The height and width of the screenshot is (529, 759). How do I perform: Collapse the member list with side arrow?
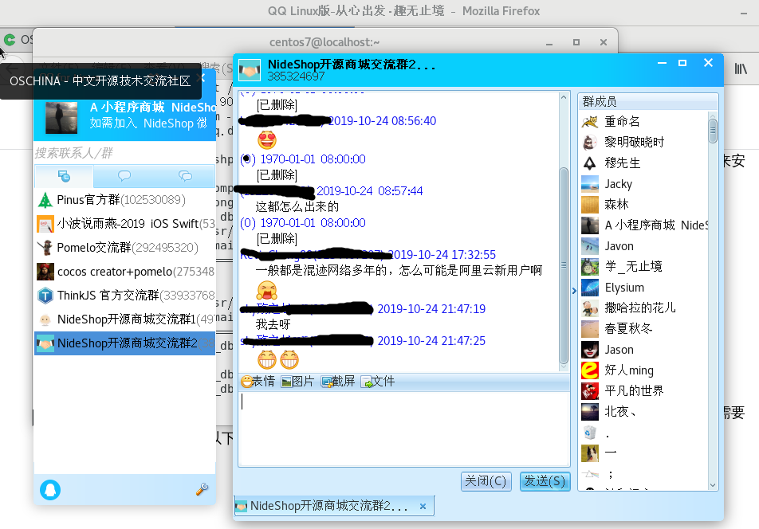(x=574, y=291)
